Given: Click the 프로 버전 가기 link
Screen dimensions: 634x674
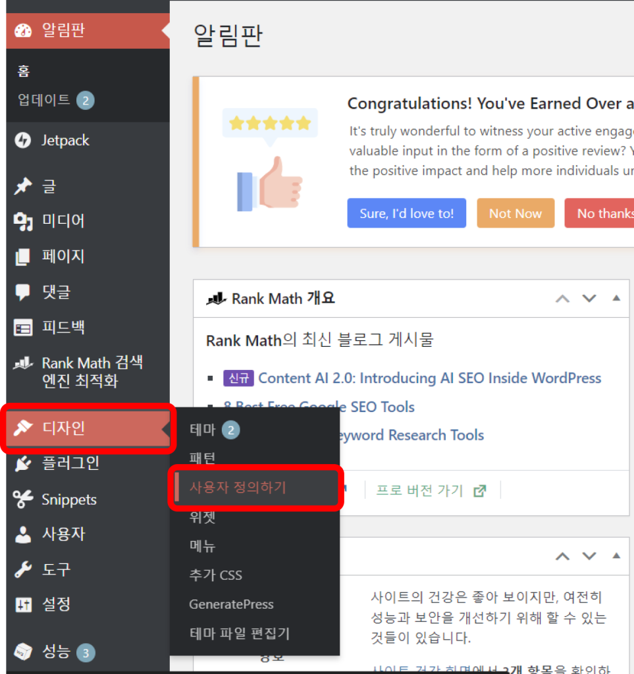Looking at the screenshot, I should pos(419,490).
